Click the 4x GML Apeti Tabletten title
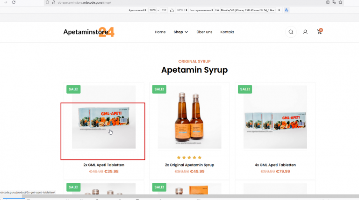This screenshot has width=359, height=200. [275, 165]
